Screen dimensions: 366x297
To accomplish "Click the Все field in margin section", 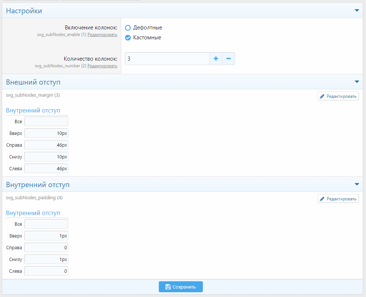I will tap(46, 121).
